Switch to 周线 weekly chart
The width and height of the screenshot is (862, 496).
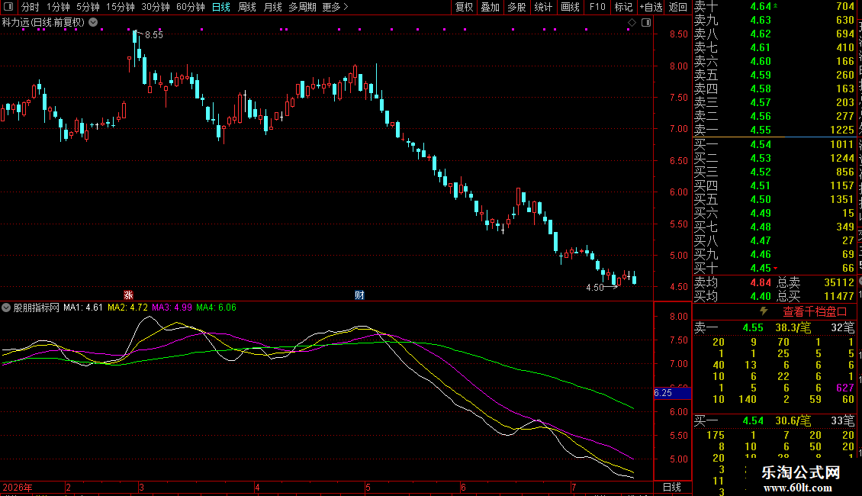pyautogui.click(x=247, y=7)
